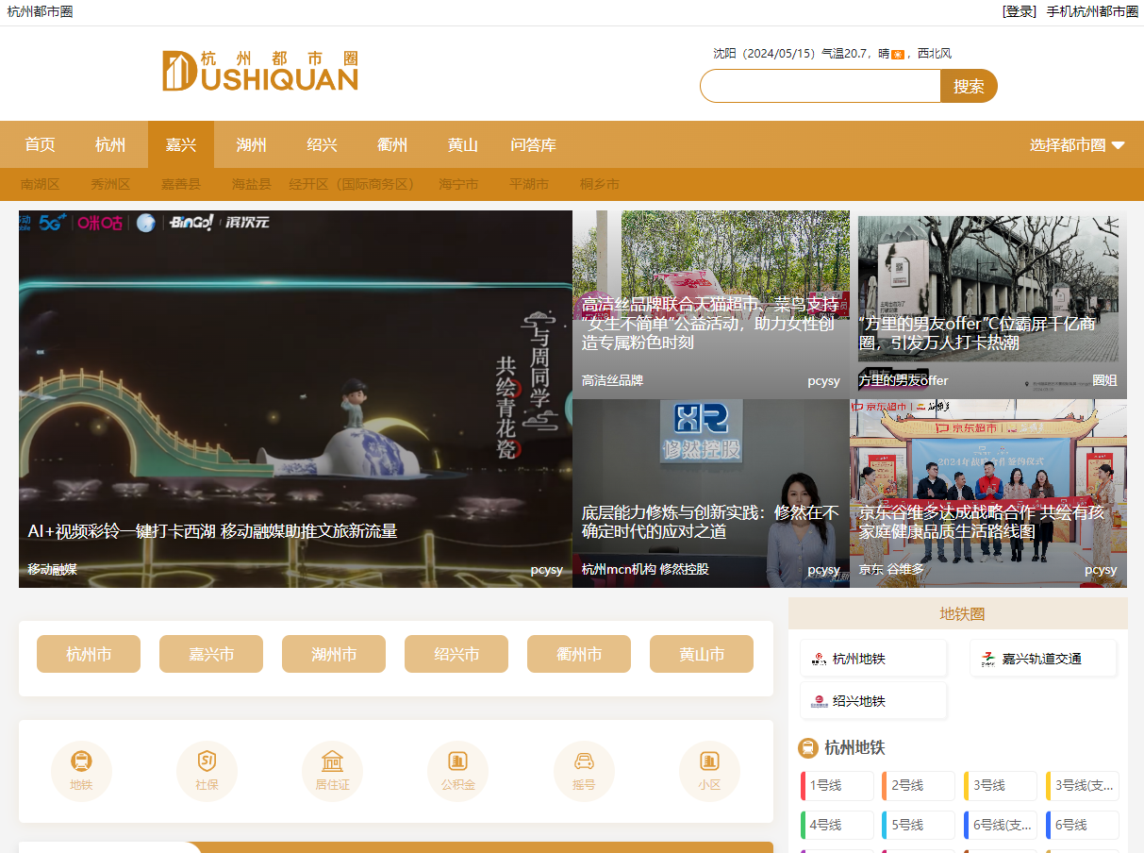Click the 平湖市 district link
The image size is (1144, 853).
(529, 185)
